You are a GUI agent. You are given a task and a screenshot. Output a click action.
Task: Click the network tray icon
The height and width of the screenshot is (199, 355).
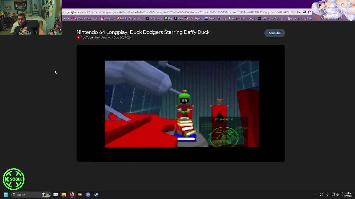(333, 195)
